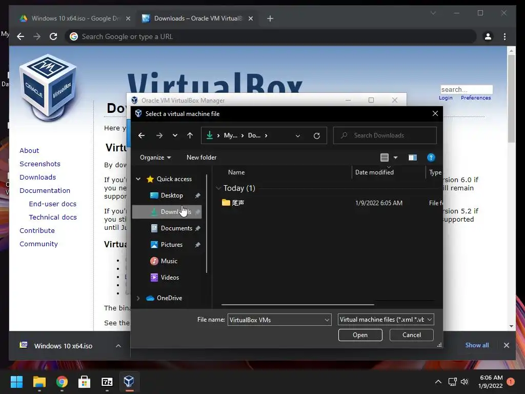Open a new browser tab
Image resolution: width=525 pixels, height=394 pixels.
270,18
